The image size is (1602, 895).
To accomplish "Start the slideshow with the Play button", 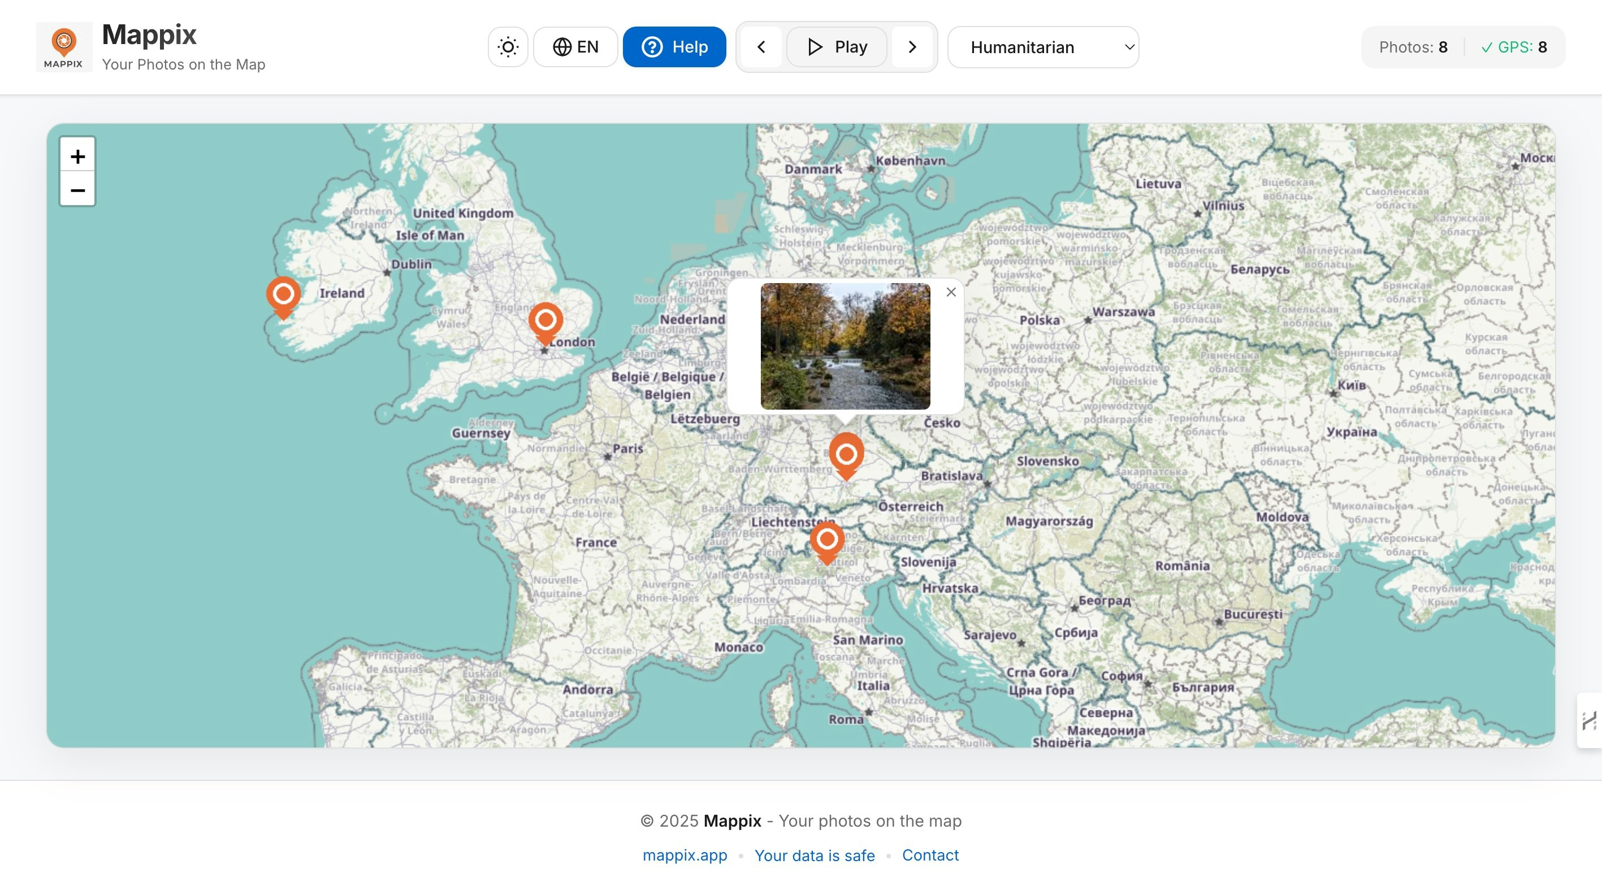I will click(836, 46).
